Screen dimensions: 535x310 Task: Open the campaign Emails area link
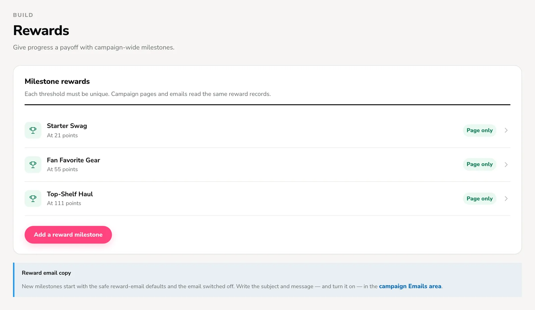[x=410, y=286]
